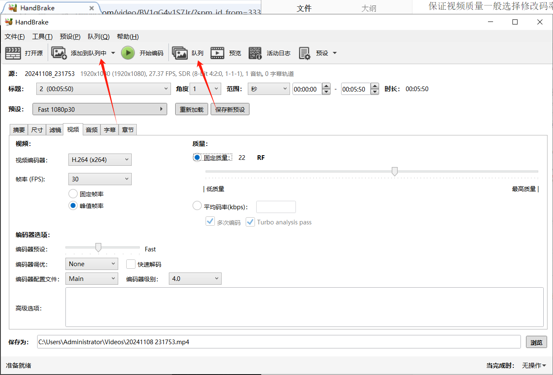Switch to the 尺寸 dimensions tab
Viewport: 553px width, 375px height.
coord(37,130)
